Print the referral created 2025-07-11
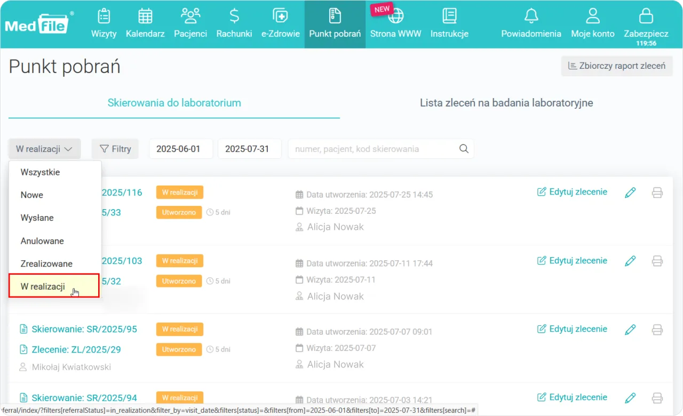The image size is (683, 416). pyautogui.click(x=657, y=261)
